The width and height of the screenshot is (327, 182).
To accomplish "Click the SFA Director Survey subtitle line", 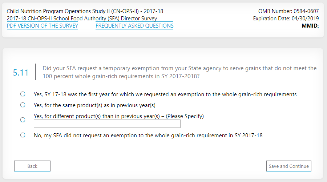I will (x=82, y=19).
